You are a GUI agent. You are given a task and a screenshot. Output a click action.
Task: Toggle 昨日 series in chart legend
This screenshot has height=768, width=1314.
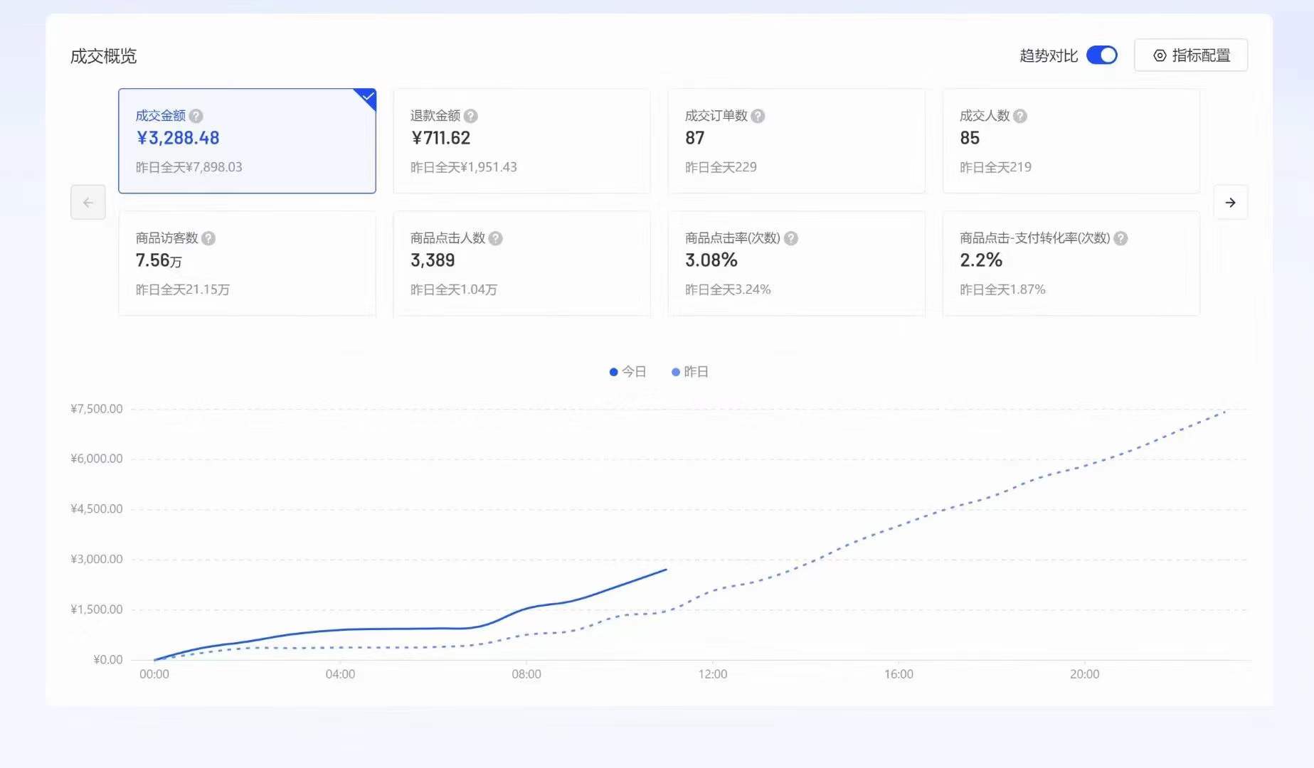(690, 372)
